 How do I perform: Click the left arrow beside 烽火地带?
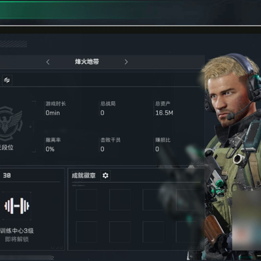click(48, 62)
